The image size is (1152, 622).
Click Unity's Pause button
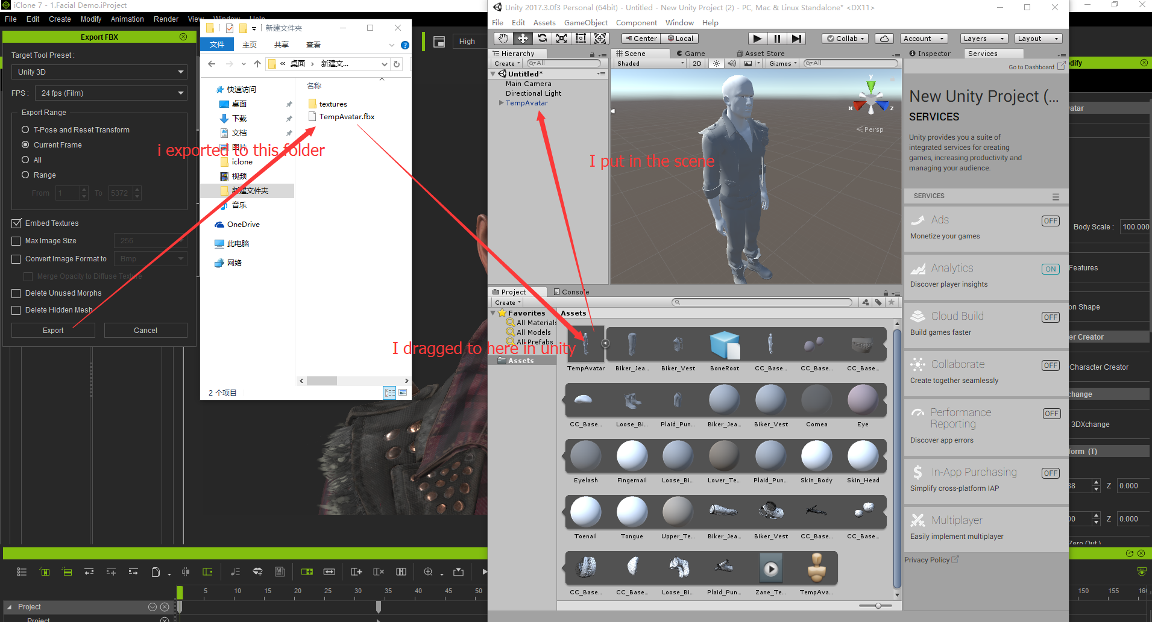click(x=777, y=39)
